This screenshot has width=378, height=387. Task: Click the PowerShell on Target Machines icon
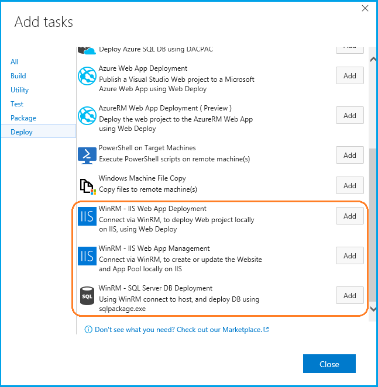click(87, 156)
